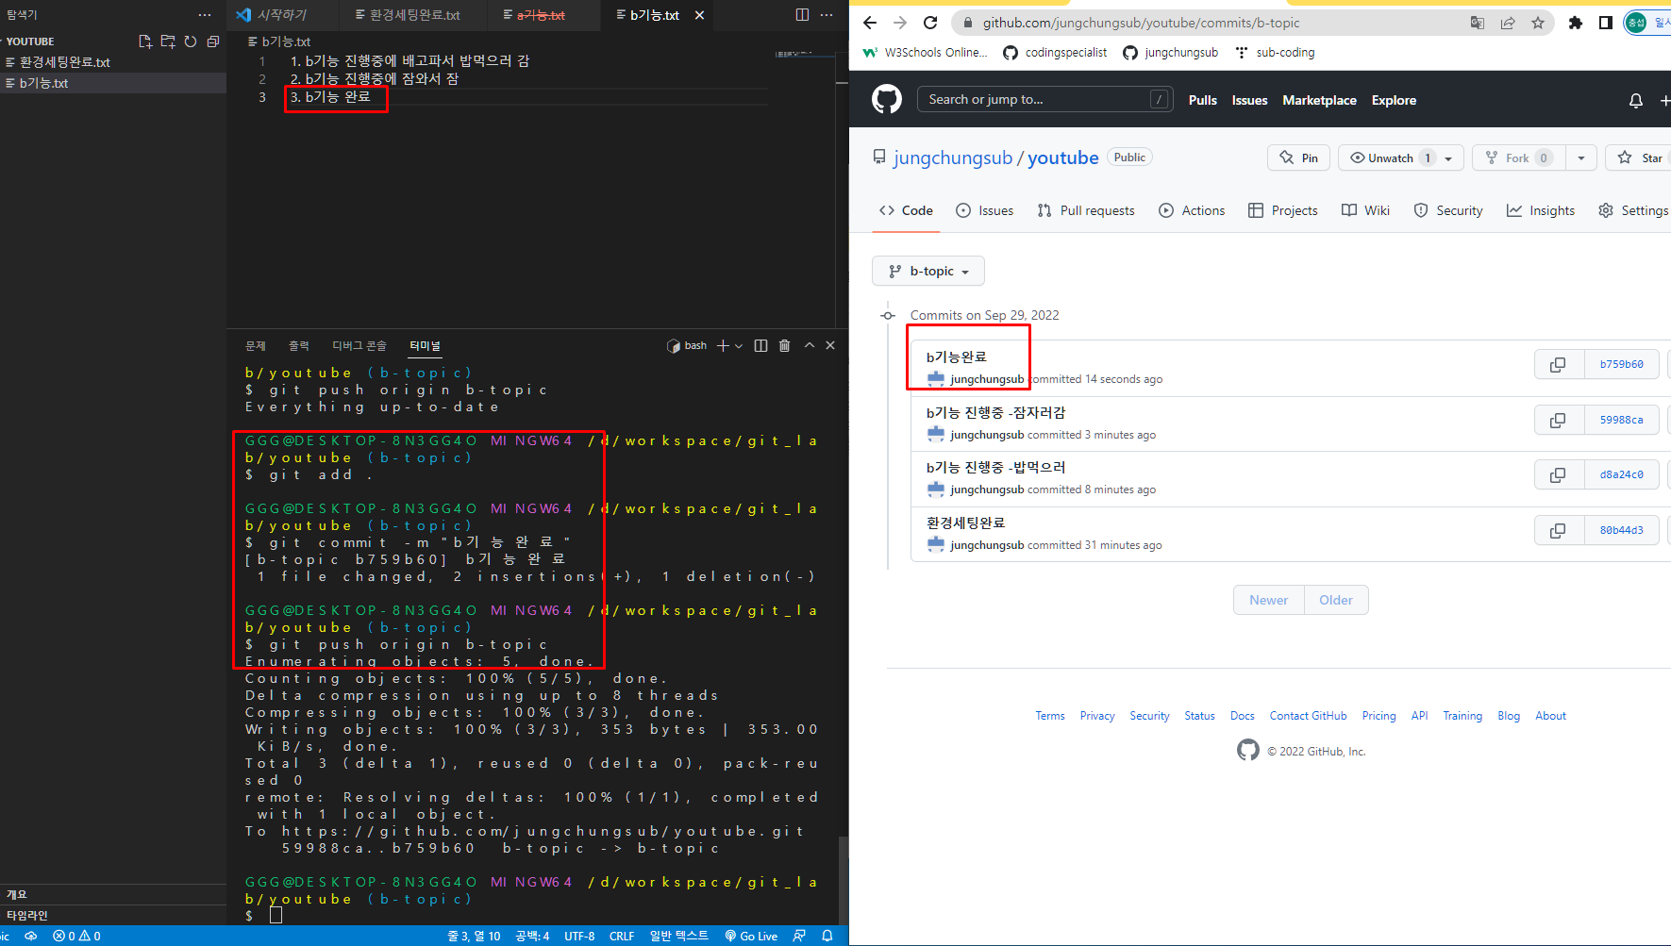This screenshot has height=946, width=1671.
Task: Focus GitHub search or jump to field
Action: 1044,99
